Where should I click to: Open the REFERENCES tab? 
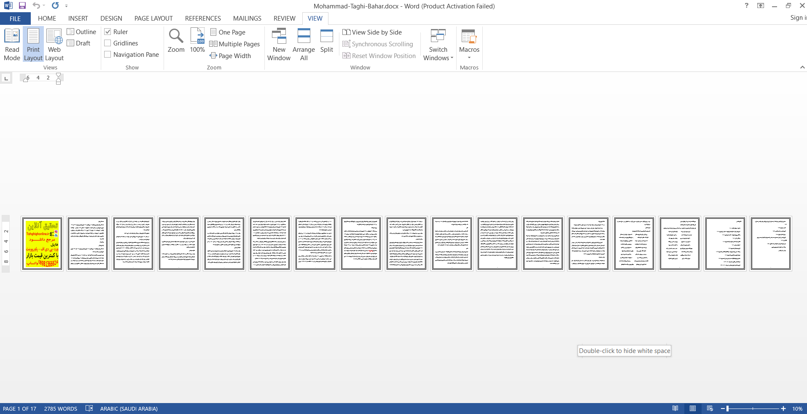click(203, 19)
